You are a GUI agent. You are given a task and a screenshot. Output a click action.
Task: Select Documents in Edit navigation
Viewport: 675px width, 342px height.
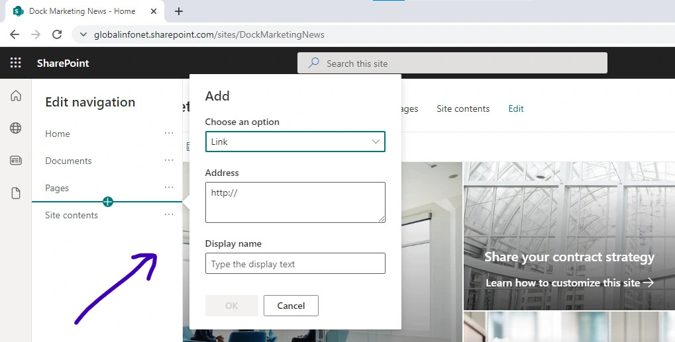(68, 161)
